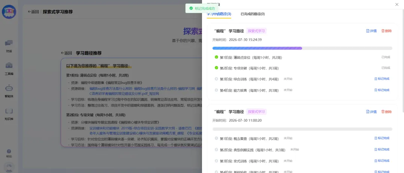Screen dimensions: 404x173
Task: Click the user avatar at sidebar bottom
Action: [x=9, y=168]
